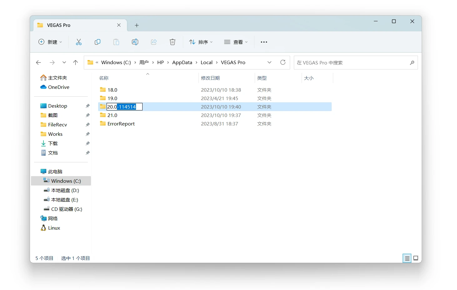Unpin Works using its pin icon
Screen dimensions: 457x290
point(88,134)
